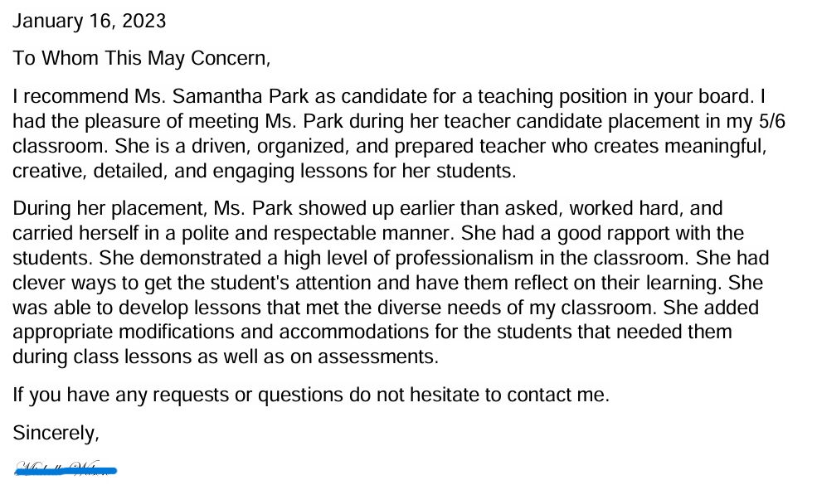Click the date January 16, 2023
817x490 pixels.
pos(89,21)
